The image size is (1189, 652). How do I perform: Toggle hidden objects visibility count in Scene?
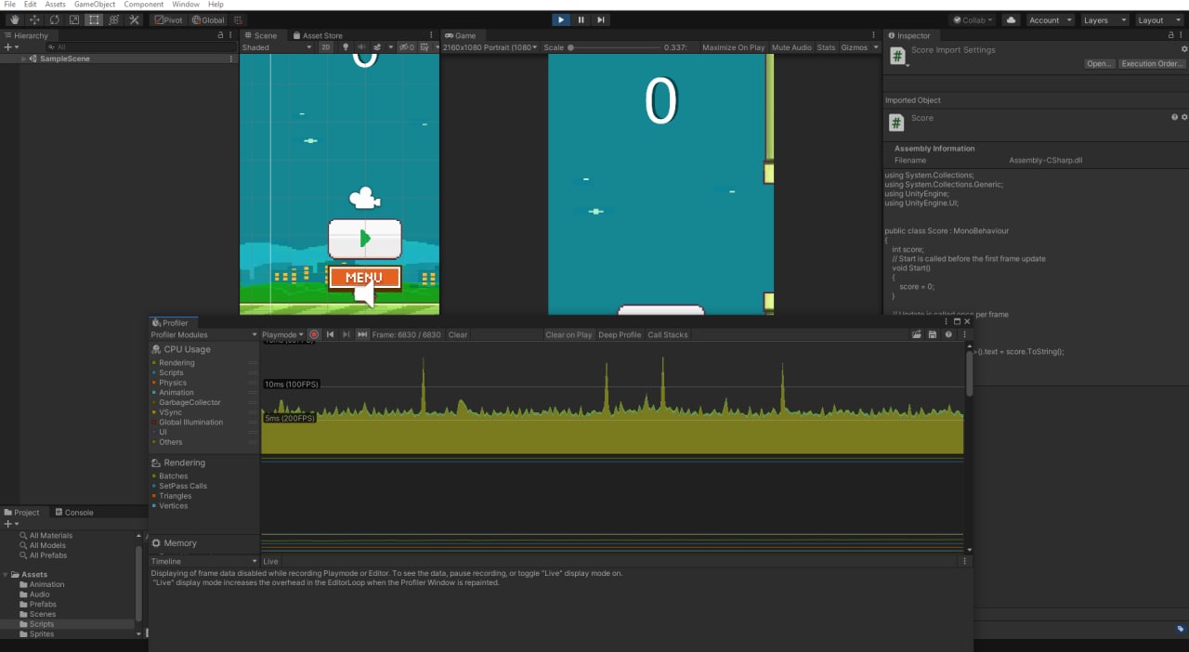click(407, 47)
